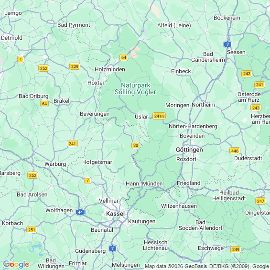Screen dimensions: 270x270
Task: Select the 241n road shield near Uslar
Action: pyautogui.click(x=159, y=116)
